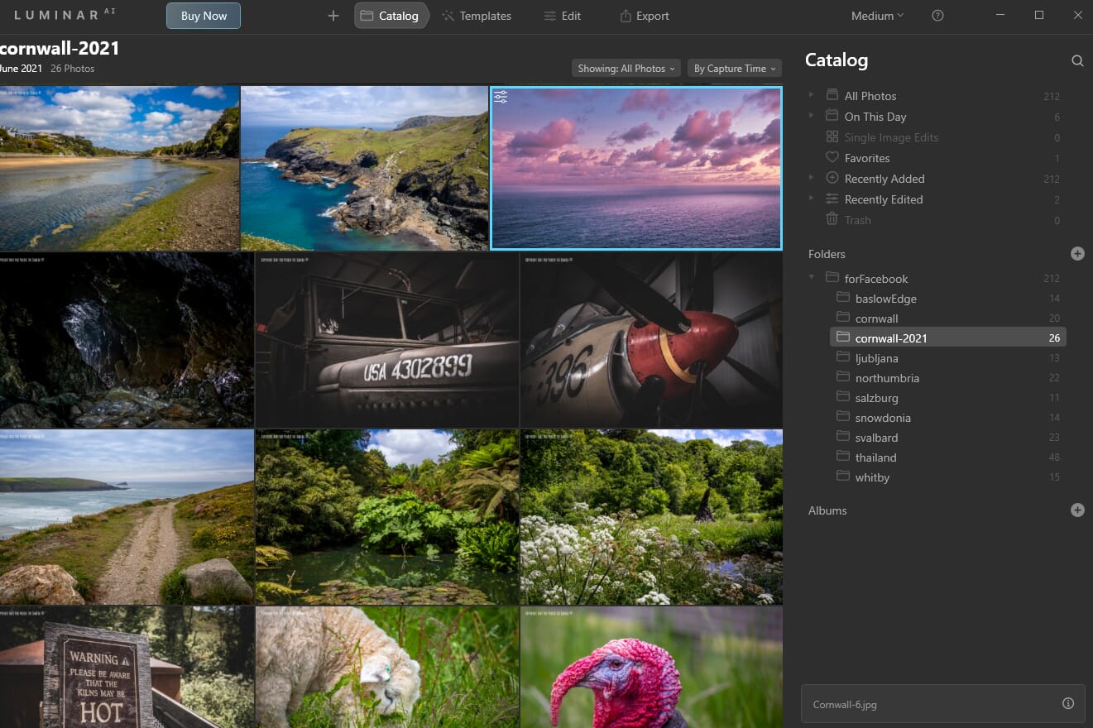Click the Help question mark icon
The image size is (1093, 728).
[x=937, y=15]
